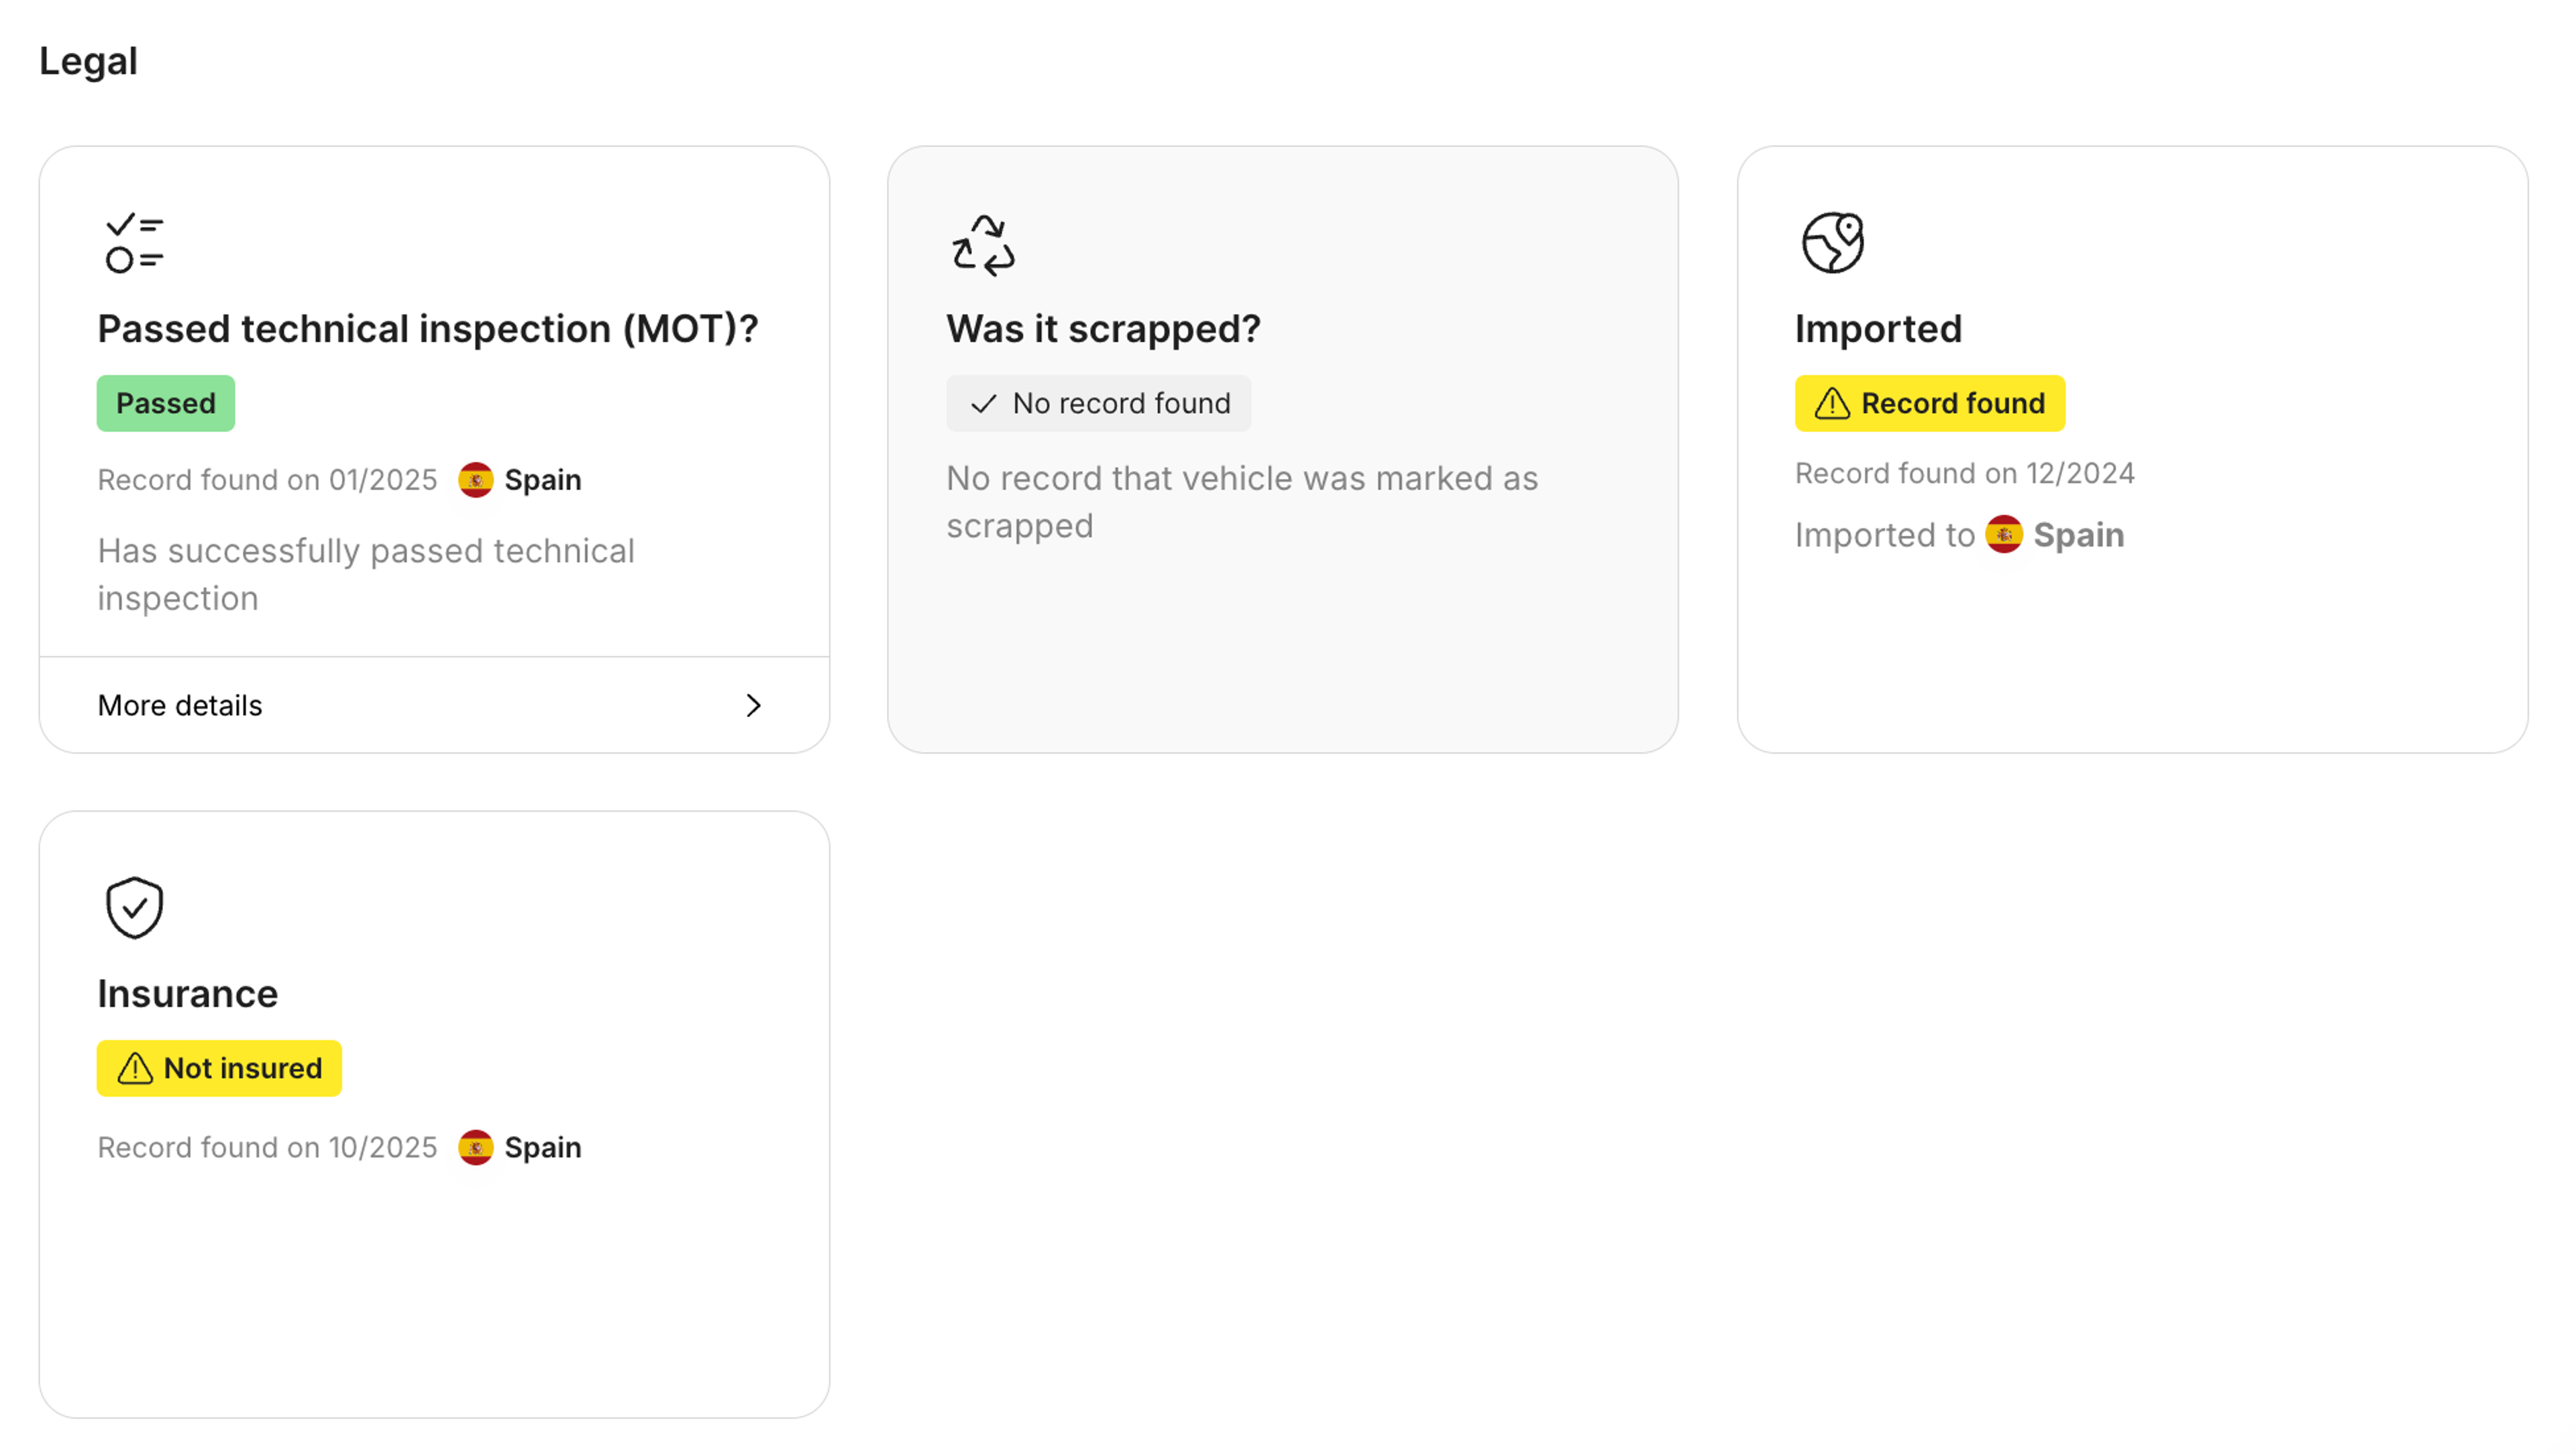This screenshot has height=1454, width=2576.
Task: Click the Insurance card heading
Action: pos(187,993)
